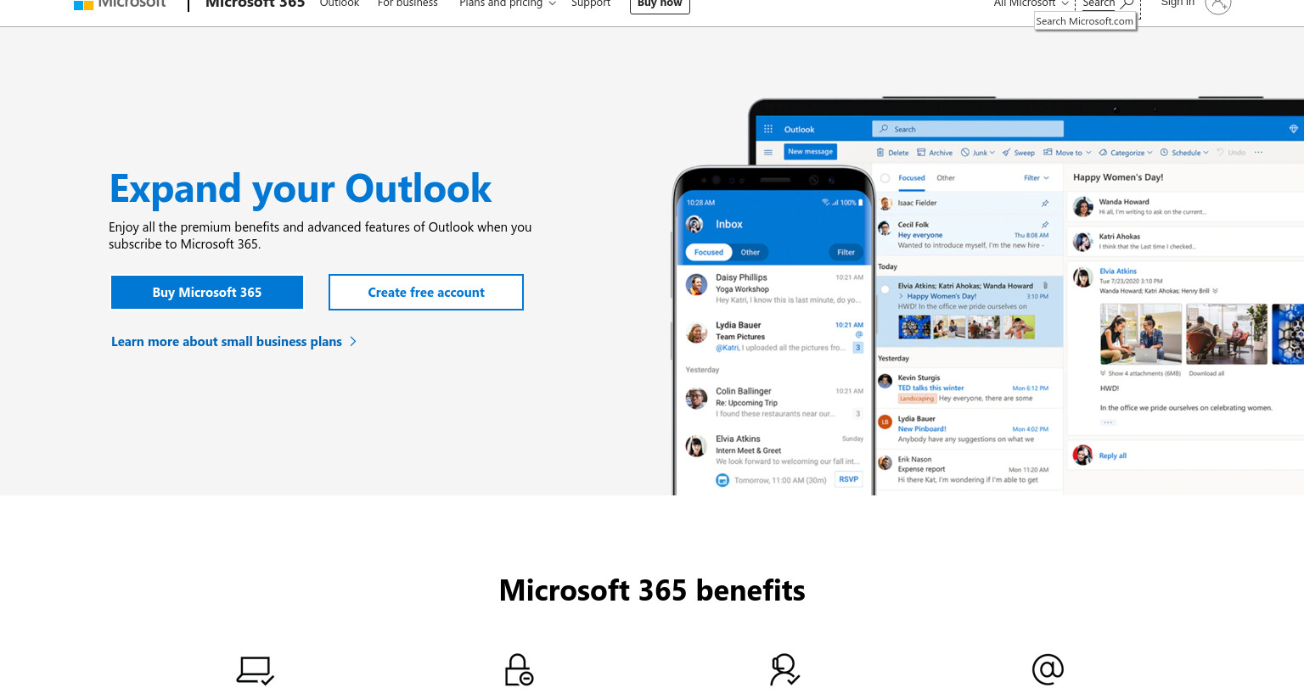
Task: Open the Outlook nav item in header
Action: 340,4
